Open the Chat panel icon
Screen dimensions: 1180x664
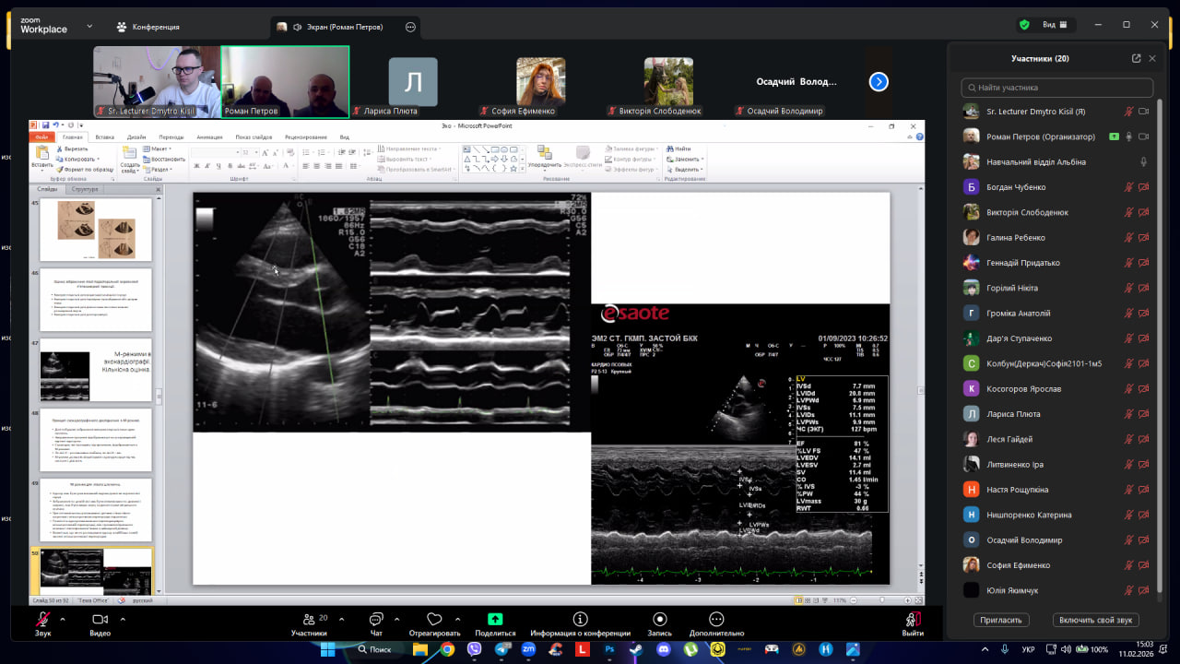point(376,620)
